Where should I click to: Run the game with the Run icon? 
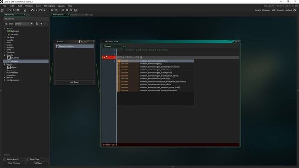[36, 10]
